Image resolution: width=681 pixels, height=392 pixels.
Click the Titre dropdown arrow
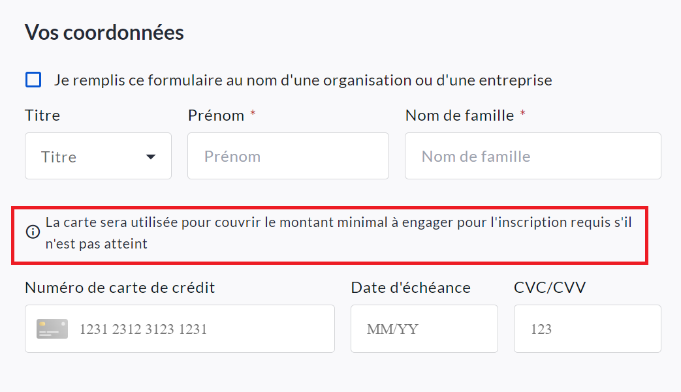(151, 157)
